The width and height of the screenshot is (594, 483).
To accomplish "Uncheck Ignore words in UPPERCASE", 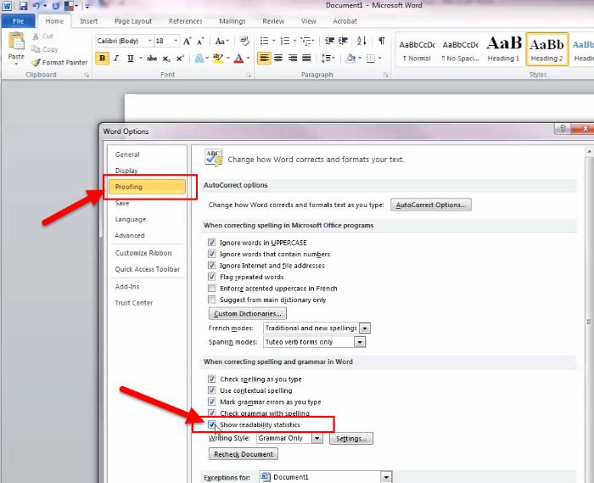I will point(212,243).
